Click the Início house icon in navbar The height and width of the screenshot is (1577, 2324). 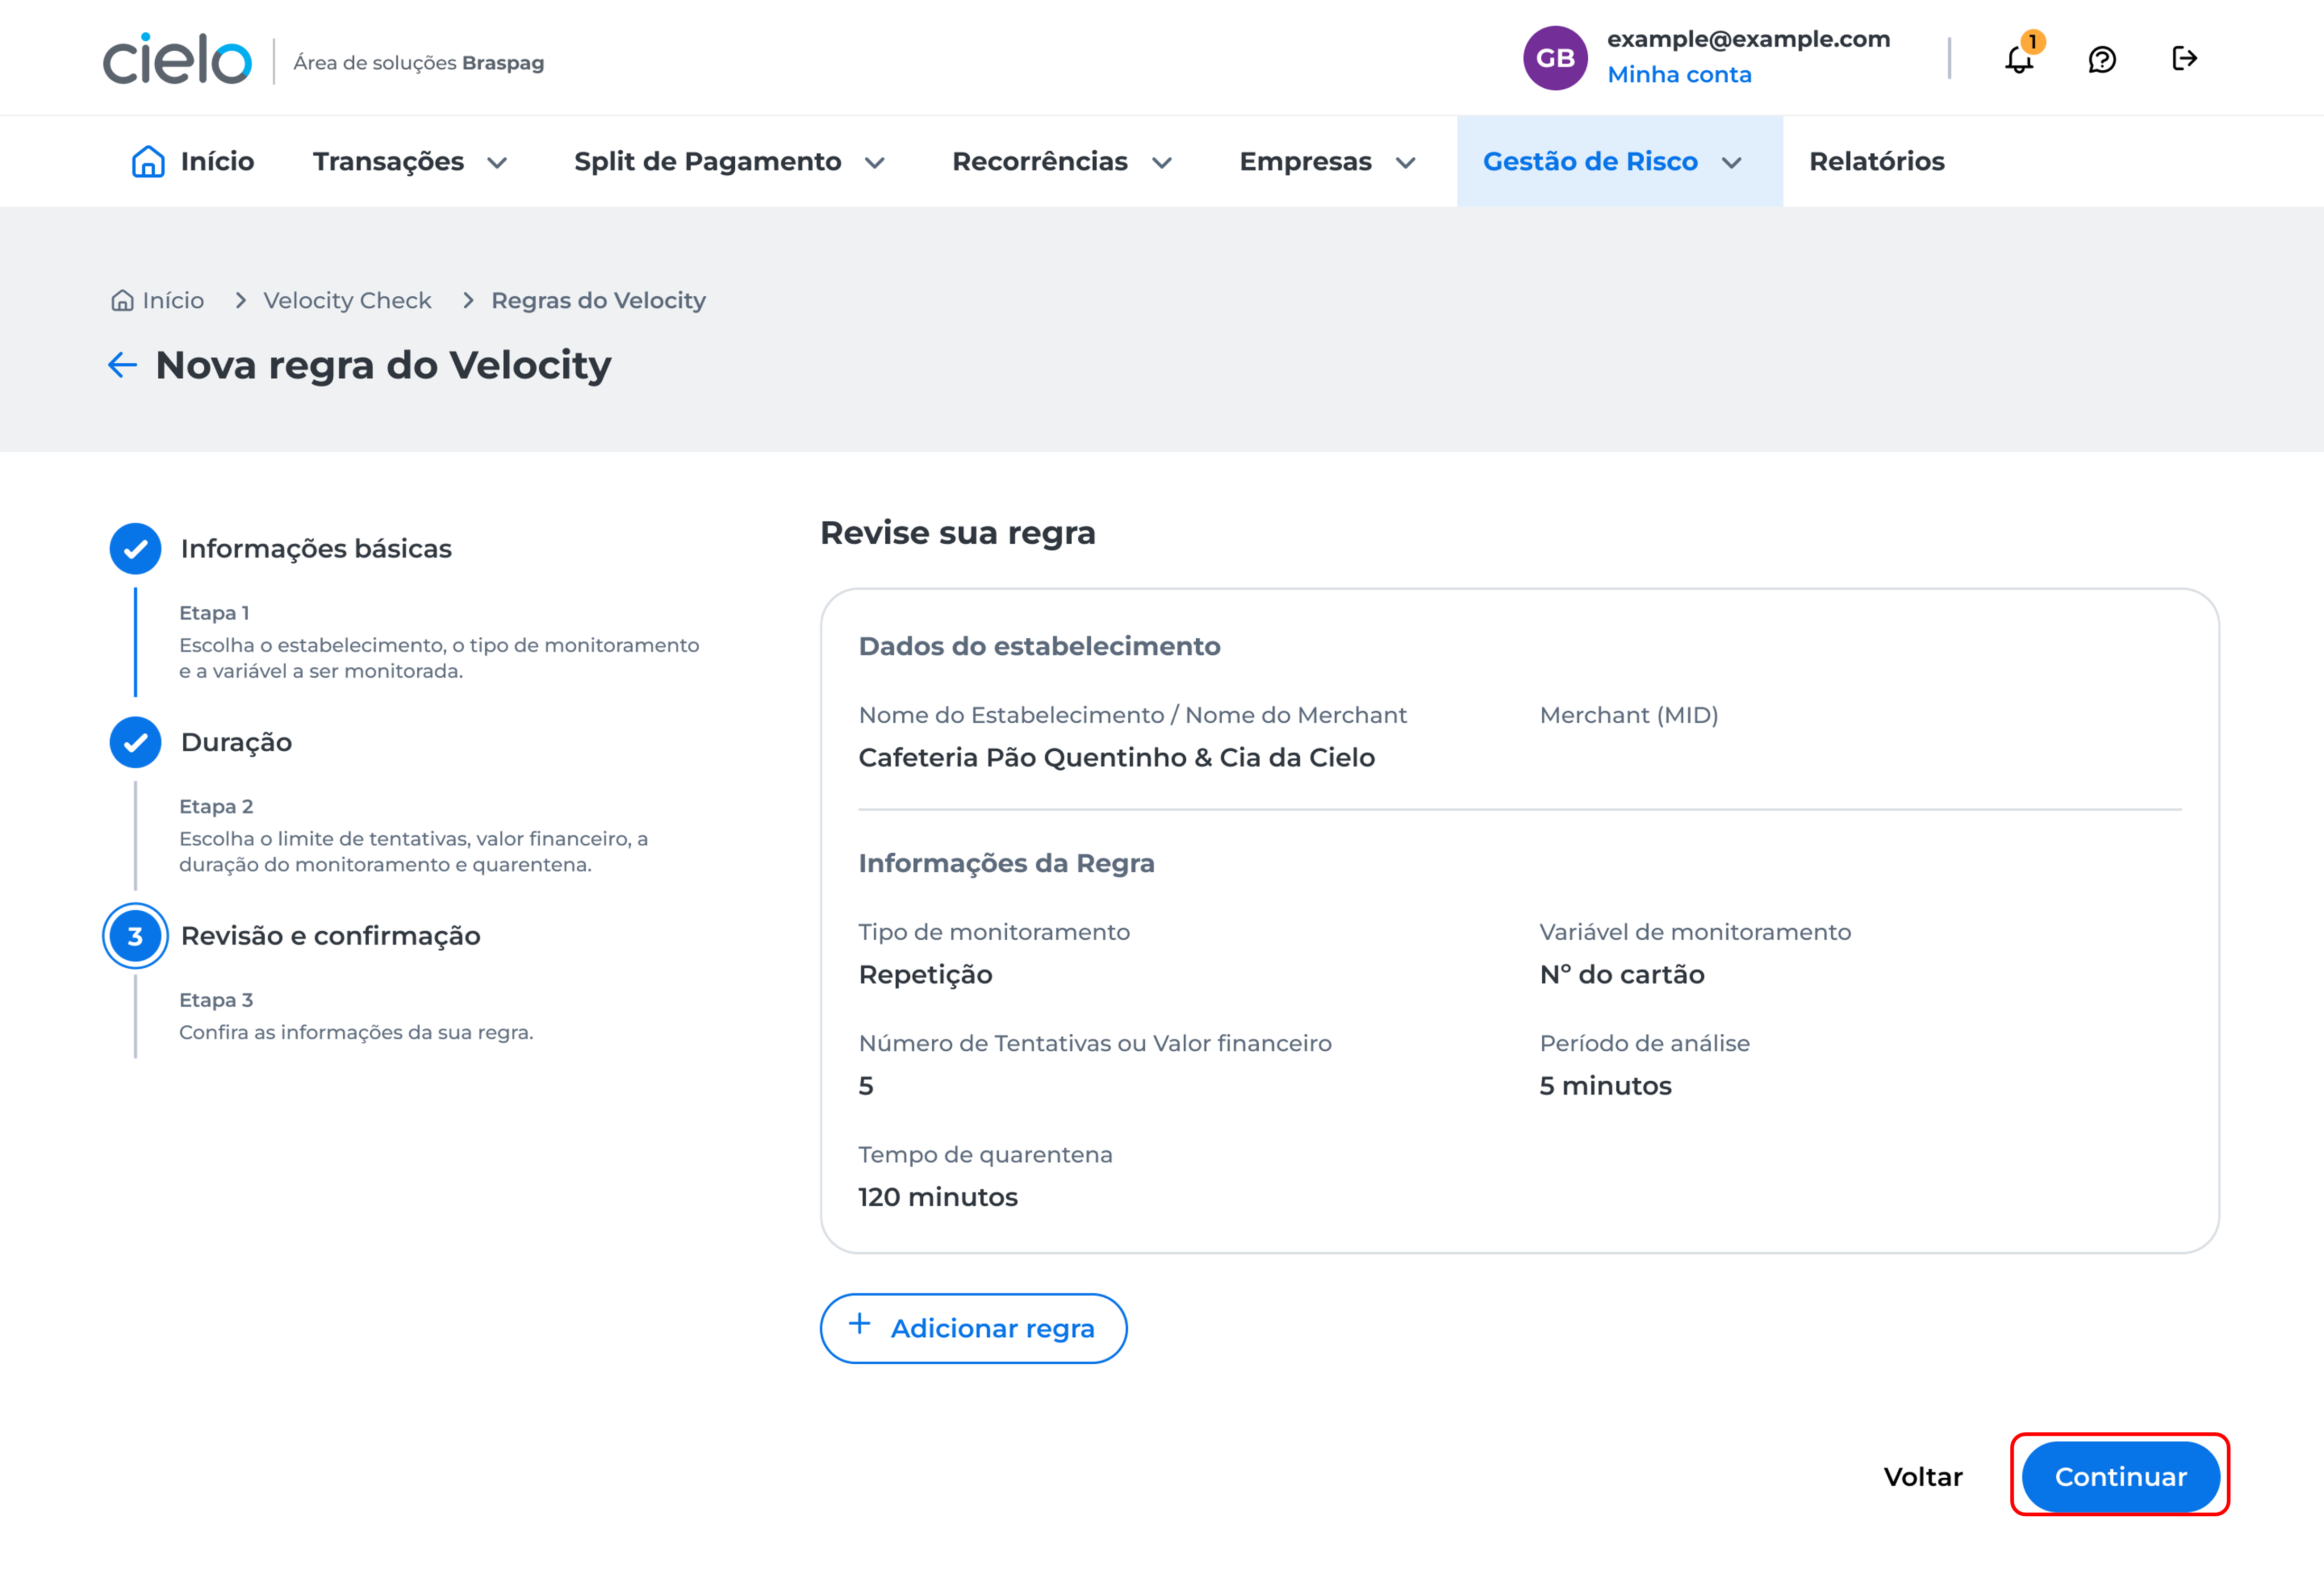(148, 161)
